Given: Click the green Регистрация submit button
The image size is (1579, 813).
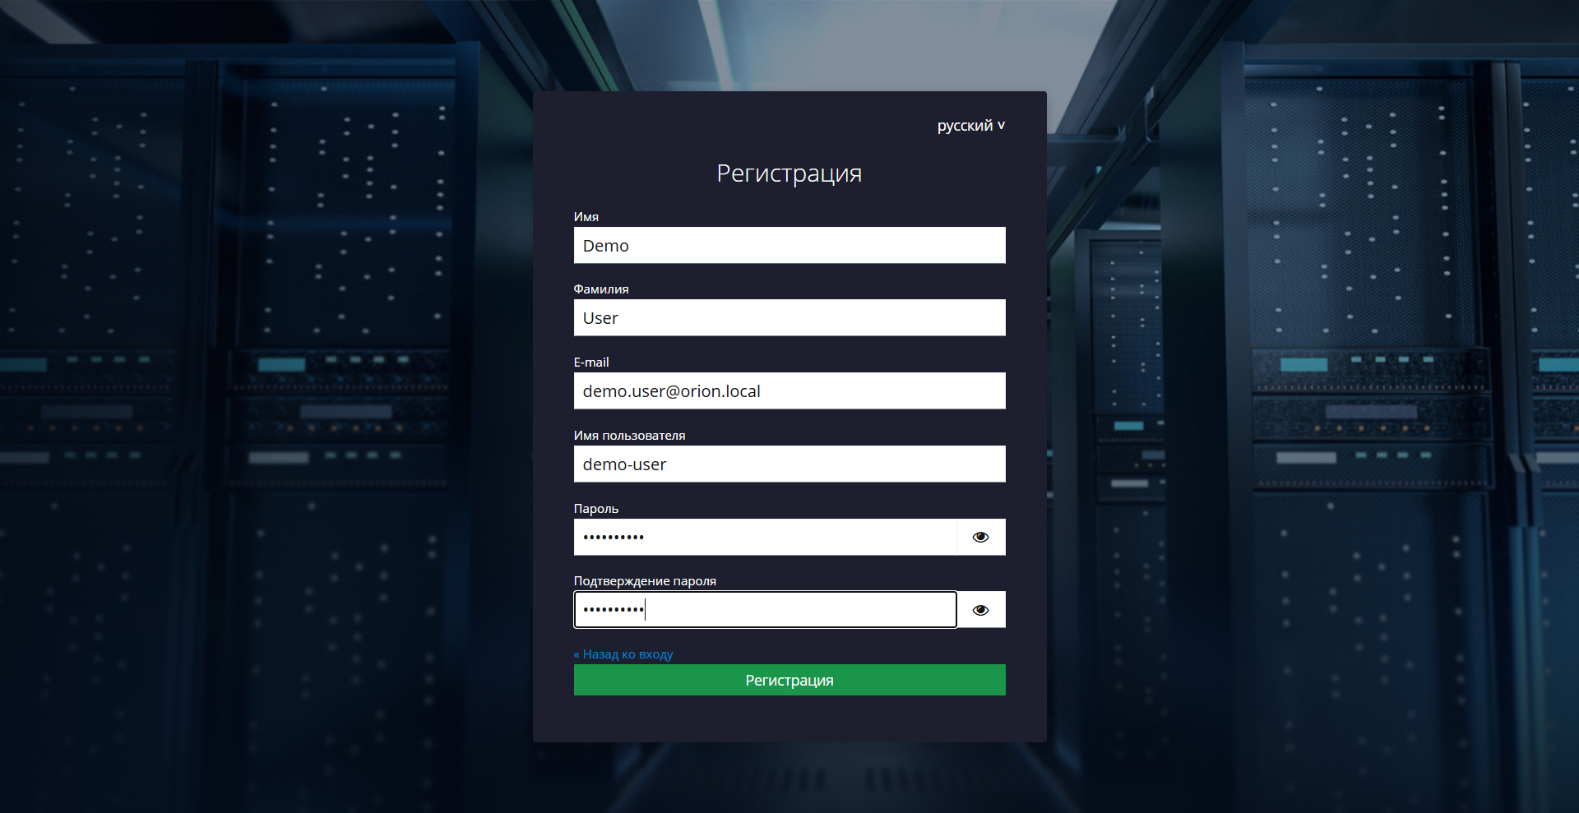Looking at the screenshot, I should [789, 680].
